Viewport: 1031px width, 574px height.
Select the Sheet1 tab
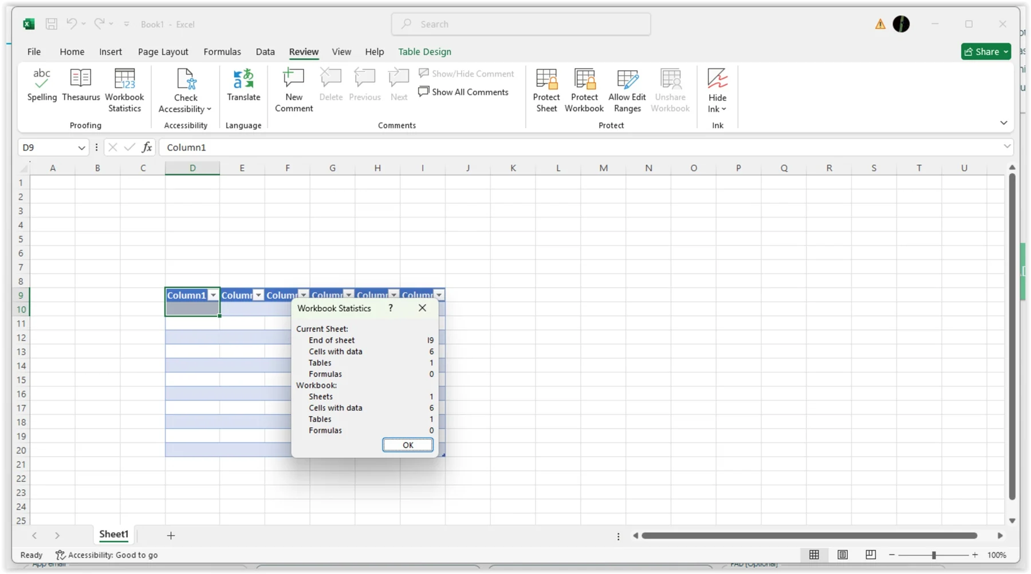coord(113,535)
